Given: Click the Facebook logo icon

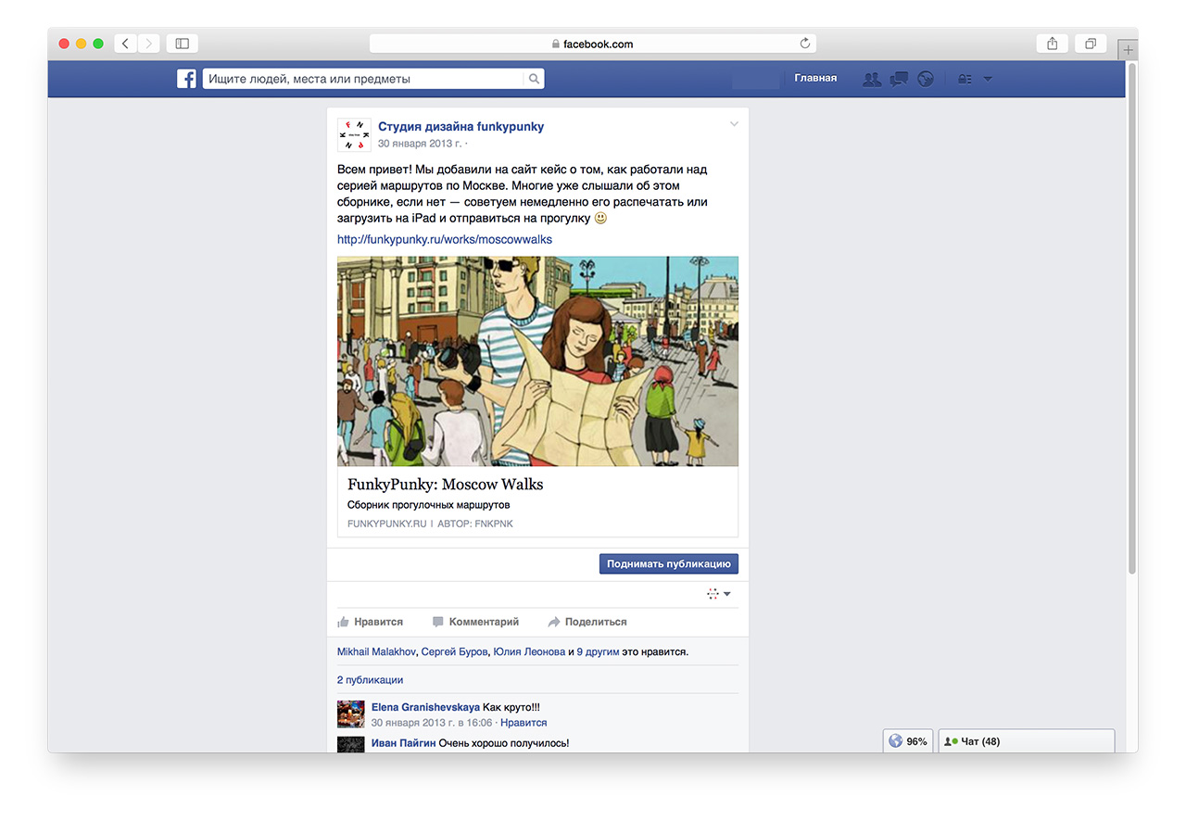Looking at the screenshot, I should 186,79.
